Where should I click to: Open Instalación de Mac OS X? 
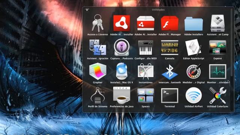click(121, 71)
